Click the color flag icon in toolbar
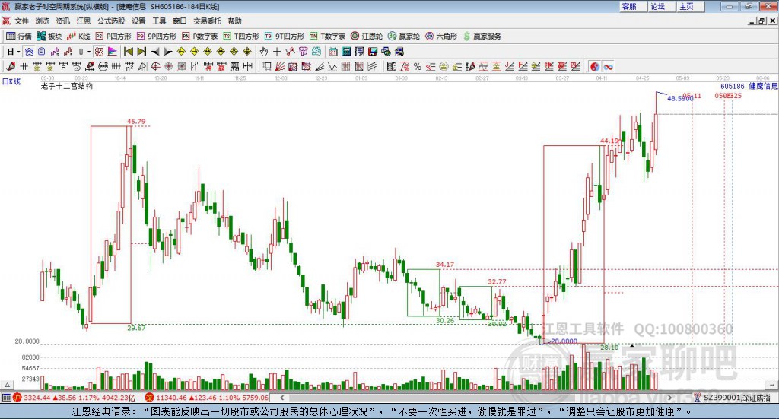The width and height of the screenshot is (779, 419). (x=113, y=52)
